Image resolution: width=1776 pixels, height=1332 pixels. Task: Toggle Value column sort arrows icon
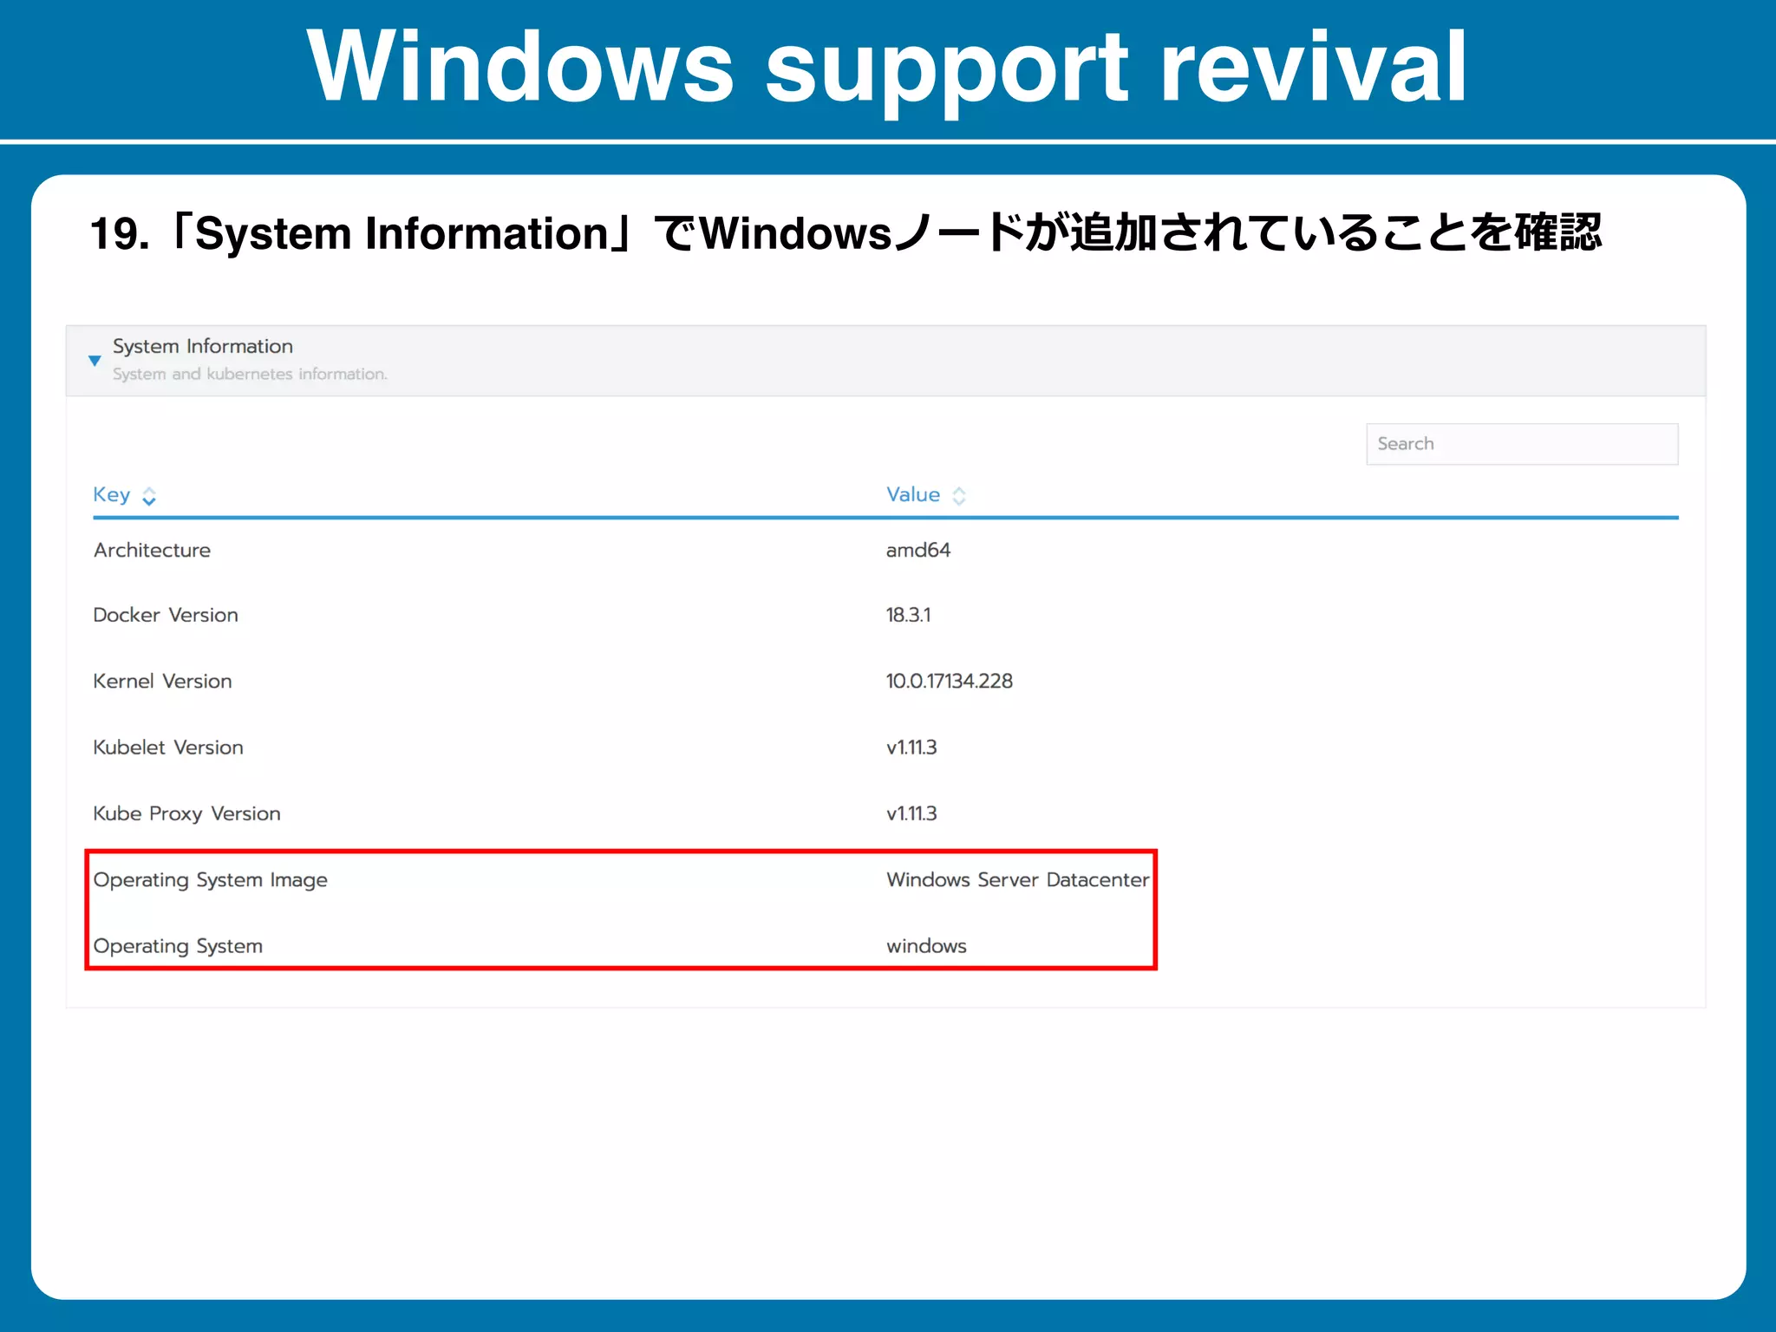(959, 496)
